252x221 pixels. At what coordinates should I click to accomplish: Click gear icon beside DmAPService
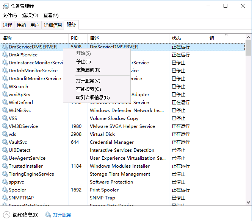pyautogui.click(x=5, y=54)
